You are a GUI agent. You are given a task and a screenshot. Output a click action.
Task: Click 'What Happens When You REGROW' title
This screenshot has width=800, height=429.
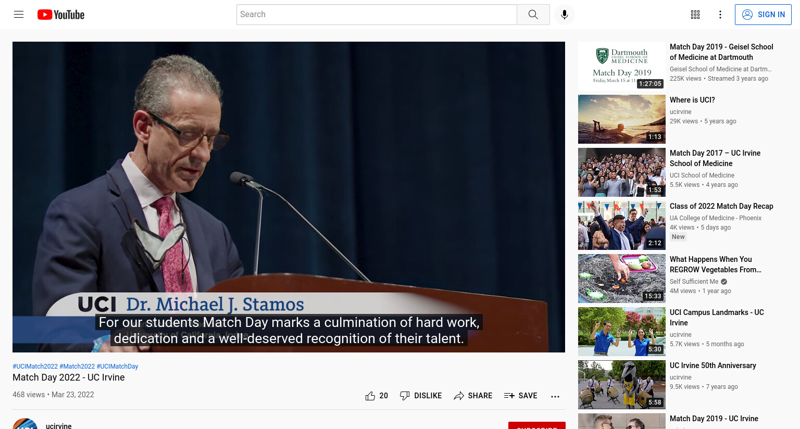[716, 264]
